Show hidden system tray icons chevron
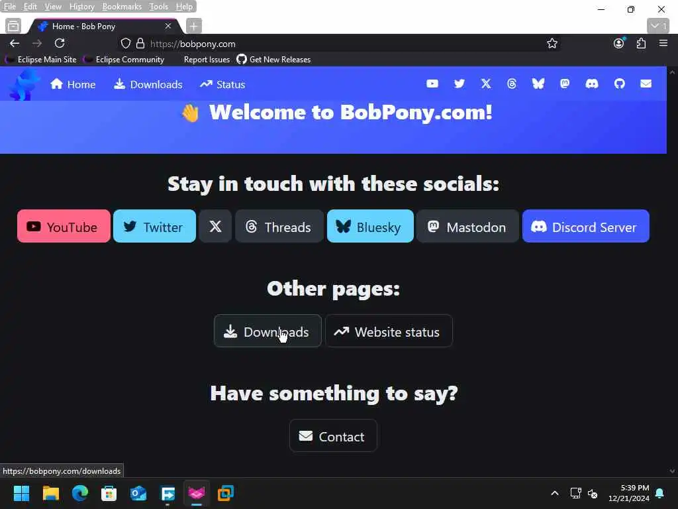This screenshot has width=678, height=509. tap(554, 493)
